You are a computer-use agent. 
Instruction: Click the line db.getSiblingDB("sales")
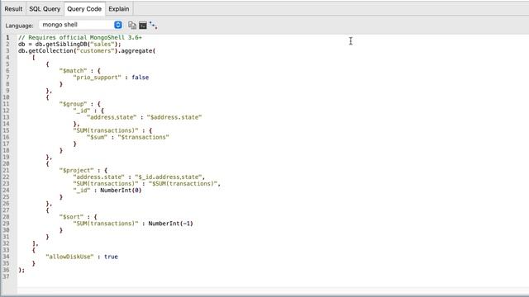pos(69,44)
